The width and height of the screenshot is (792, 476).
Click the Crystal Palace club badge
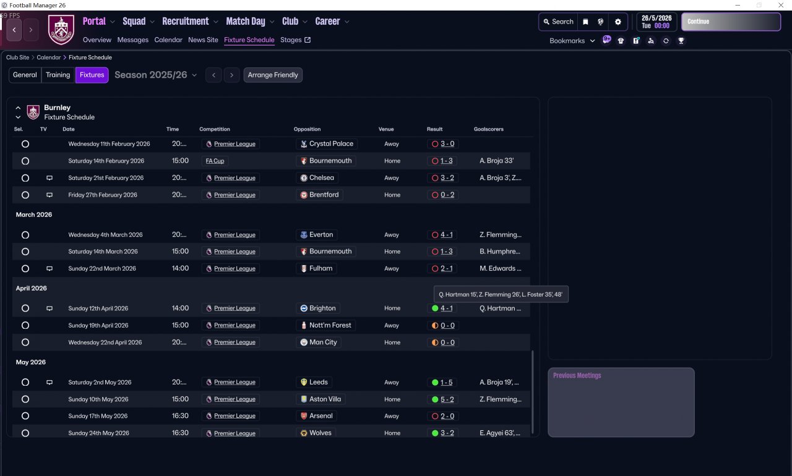(303, 144)
